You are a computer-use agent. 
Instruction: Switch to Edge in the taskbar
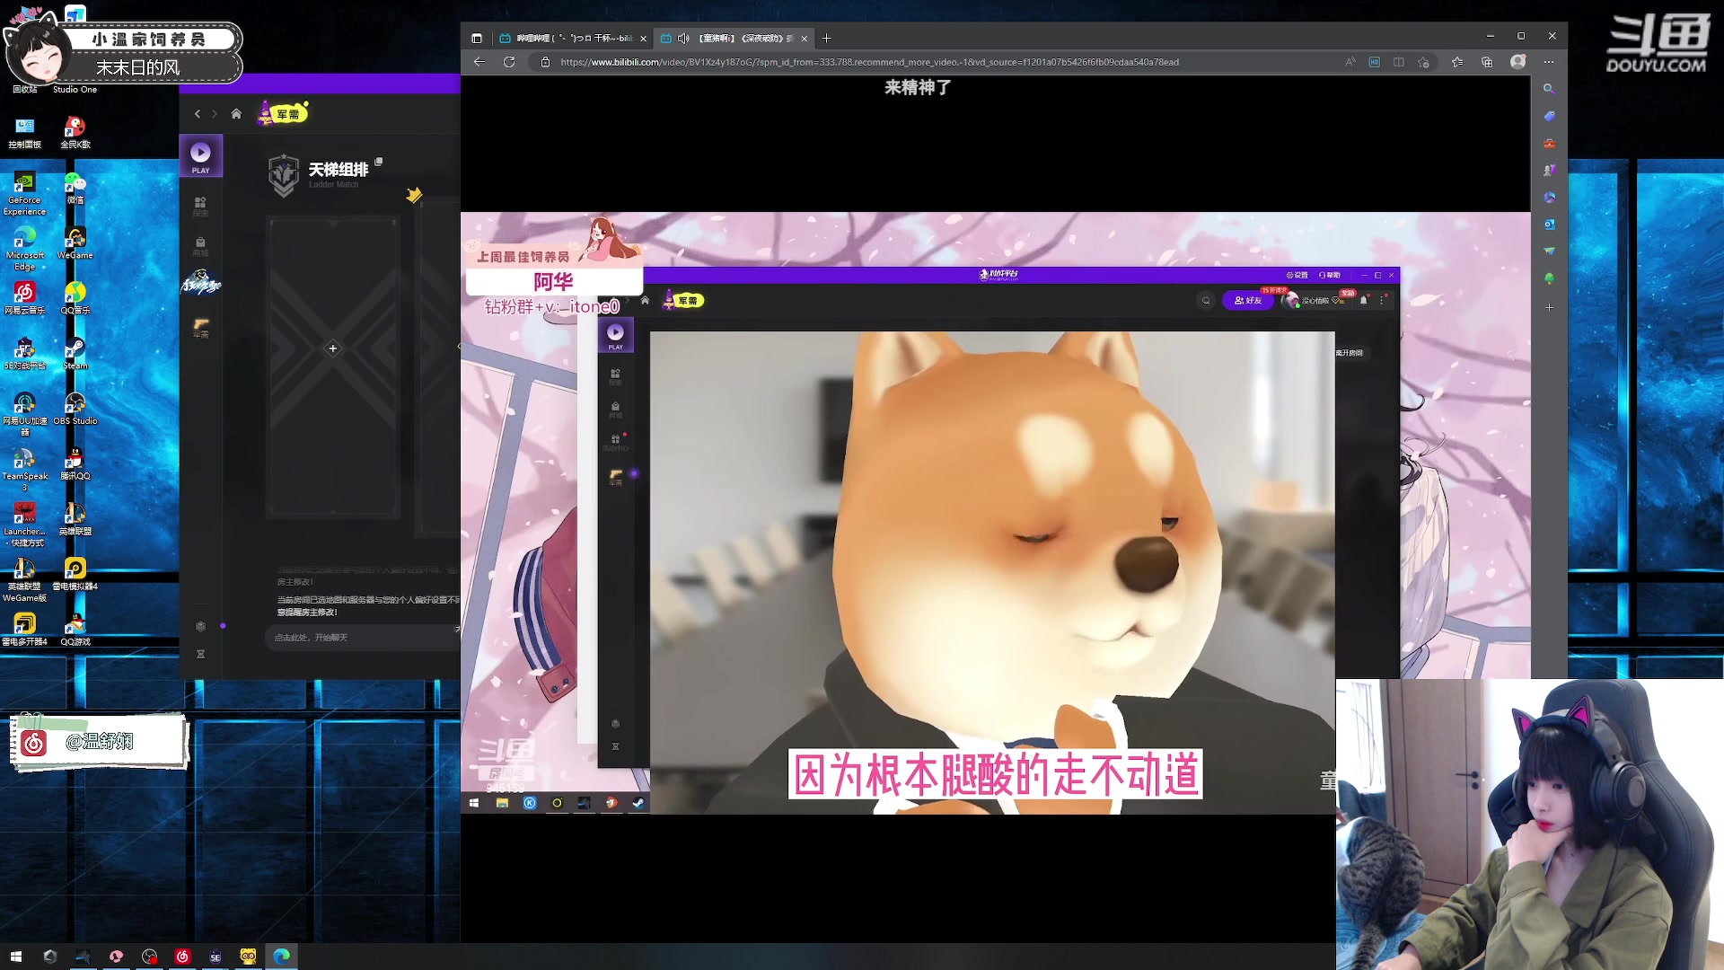[282, 957]
